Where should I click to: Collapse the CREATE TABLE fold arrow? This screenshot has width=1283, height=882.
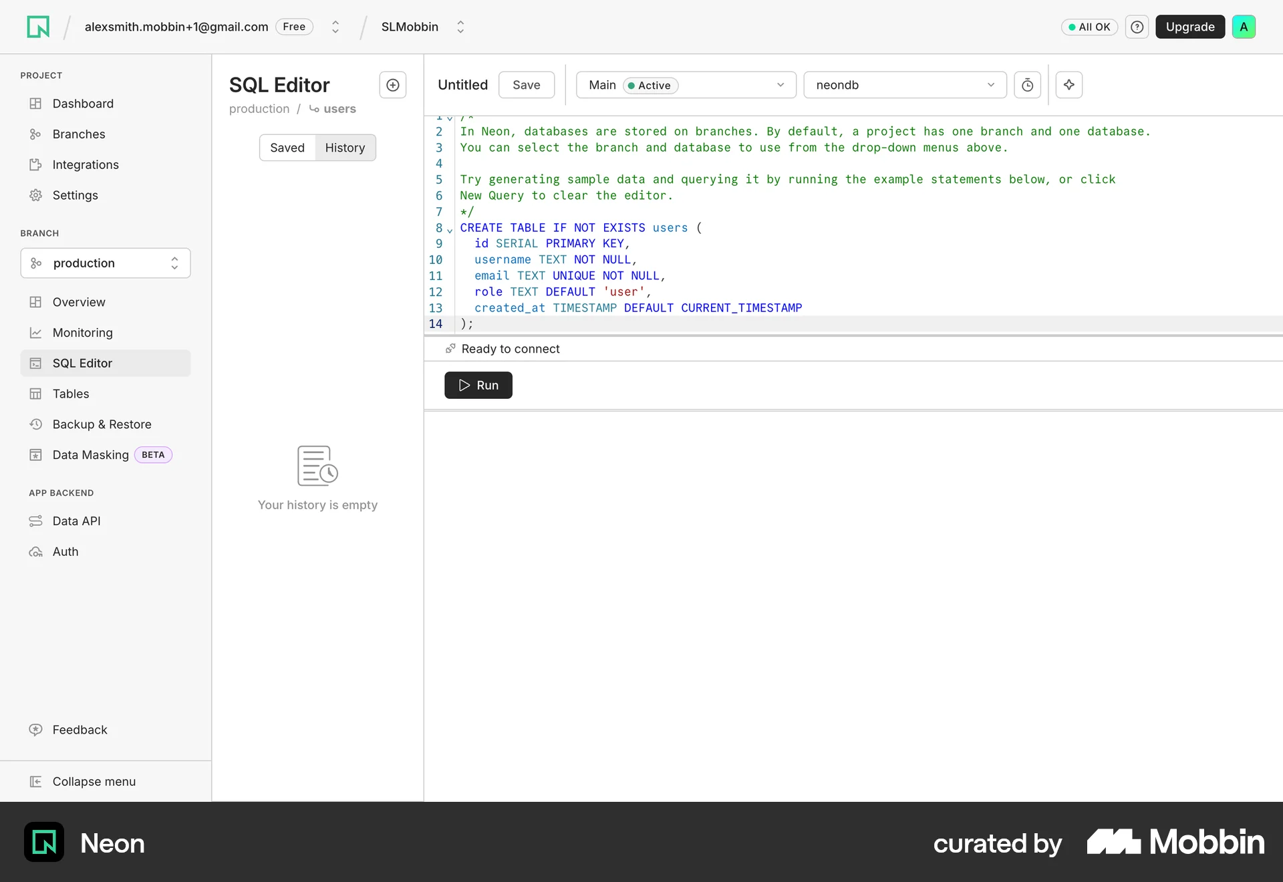tap(450, 231)
